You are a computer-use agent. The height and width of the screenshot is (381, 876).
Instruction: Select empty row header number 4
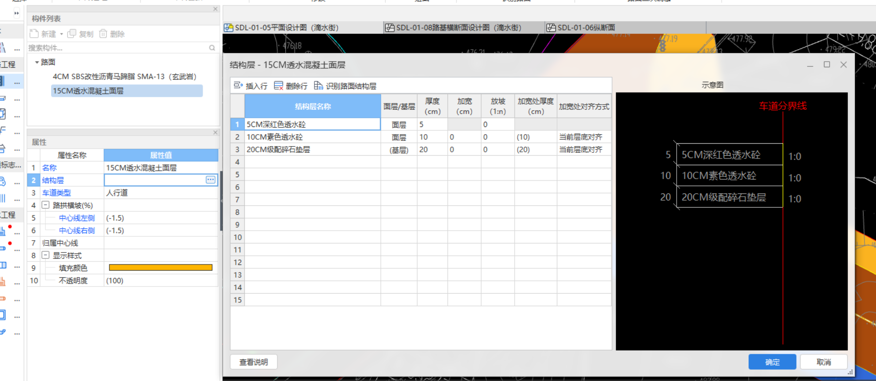(x=238, y=162)
